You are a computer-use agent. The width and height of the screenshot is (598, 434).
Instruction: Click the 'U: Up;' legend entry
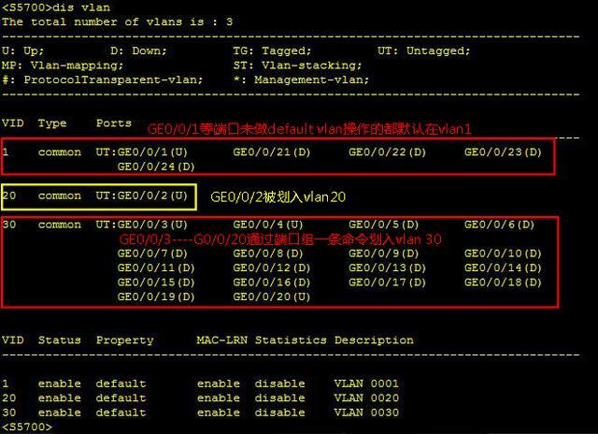coord(22,51)
